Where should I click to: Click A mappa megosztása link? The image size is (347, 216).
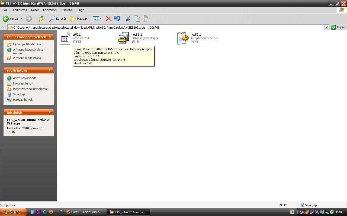point(27,58)
